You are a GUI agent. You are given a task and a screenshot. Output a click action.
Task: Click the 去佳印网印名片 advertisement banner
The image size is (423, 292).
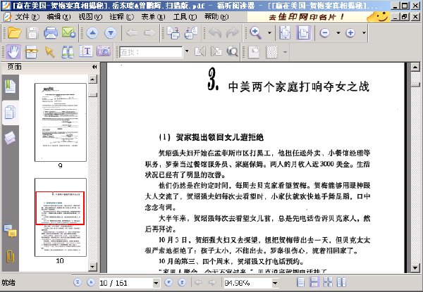coord(319,17)
